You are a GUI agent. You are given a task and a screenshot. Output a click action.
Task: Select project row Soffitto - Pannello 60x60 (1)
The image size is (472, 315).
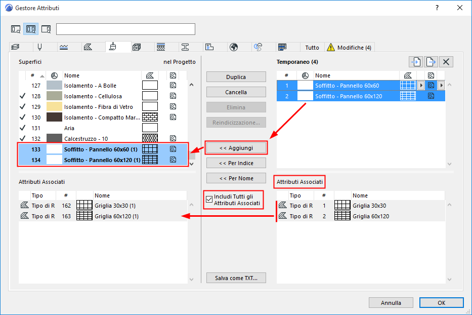coord(103,149)
